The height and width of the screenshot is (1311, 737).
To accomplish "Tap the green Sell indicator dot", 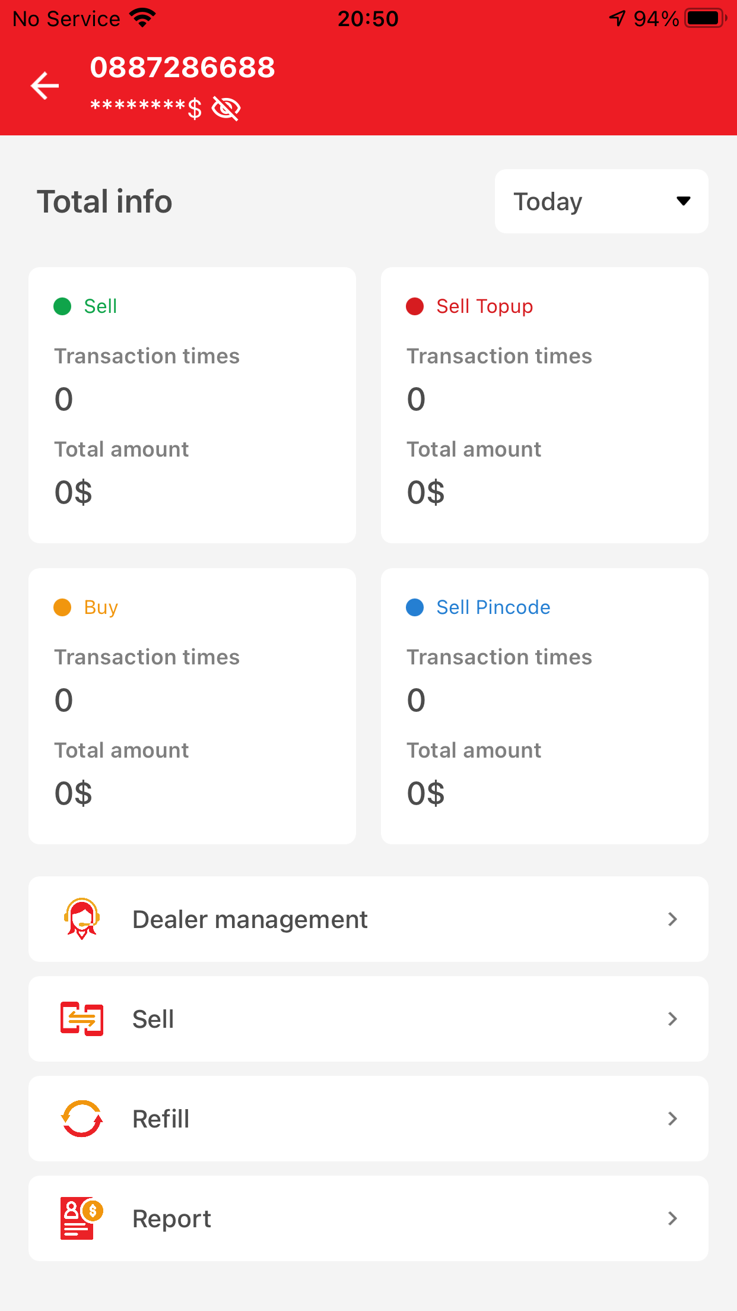I will point(62,306).
